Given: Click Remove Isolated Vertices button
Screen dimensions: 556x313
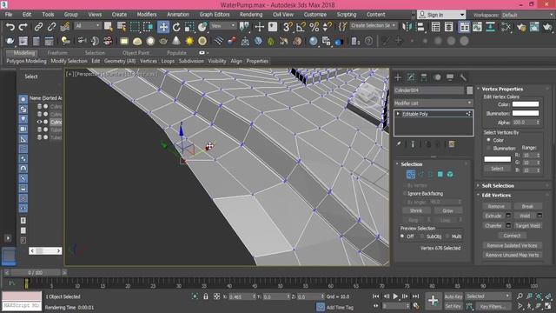Looking at the screenshot, I should click(512, 245).
